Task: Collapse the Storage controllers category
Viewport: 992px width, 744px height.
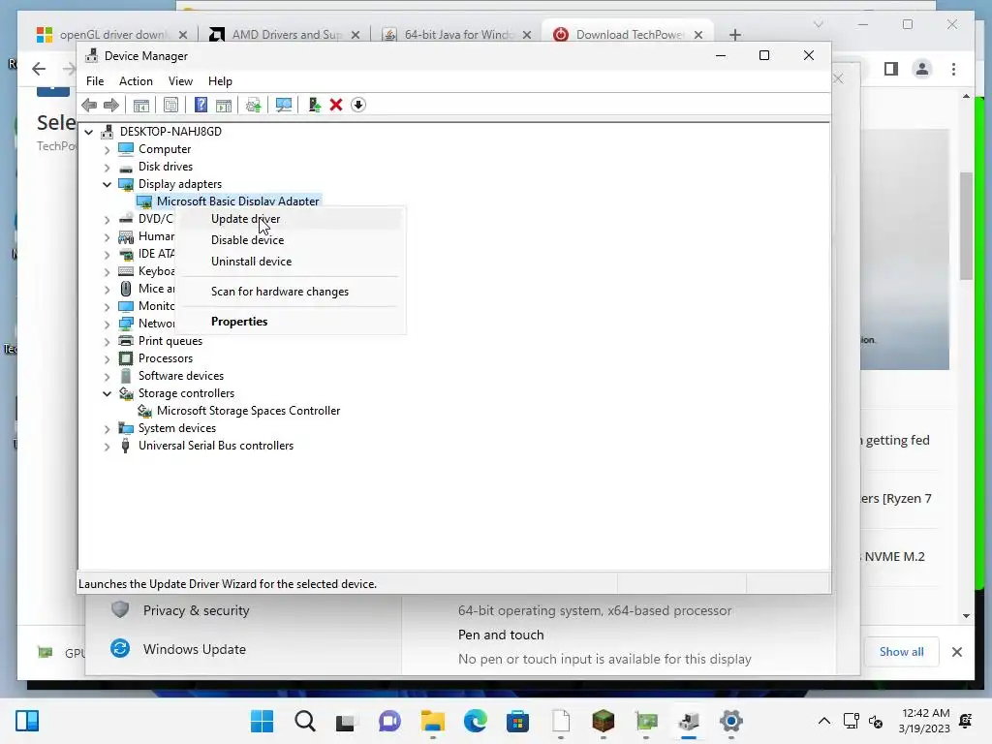Action: point(107,393)
